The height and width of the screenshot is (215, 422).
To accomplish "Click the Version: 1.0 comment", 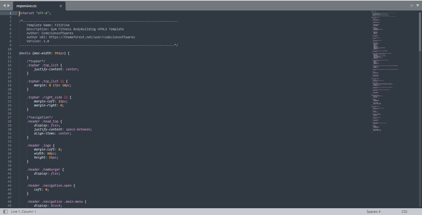I will pos(38,41).
